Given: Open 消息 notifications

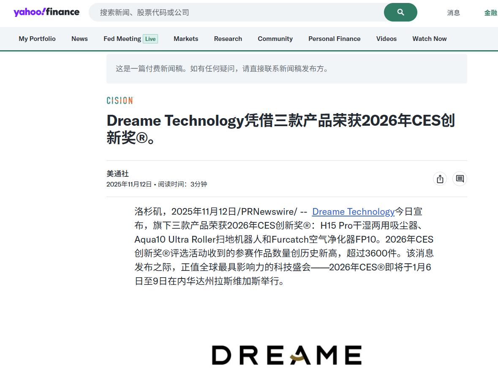Looking at the screenshot, I should (x=454, y=13).
